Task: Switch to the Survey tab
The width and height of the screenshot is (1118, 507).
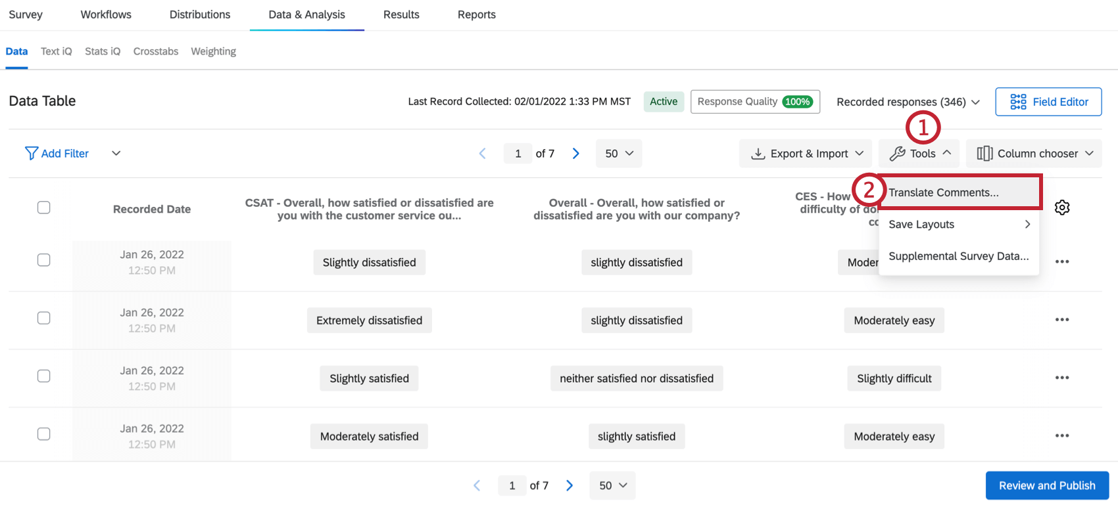Action: tap(26, 14)
